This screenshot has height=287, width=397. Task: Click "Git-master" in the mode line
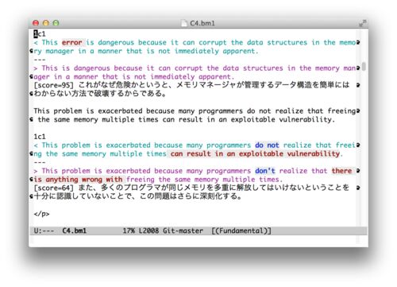(x=183, y=231)
